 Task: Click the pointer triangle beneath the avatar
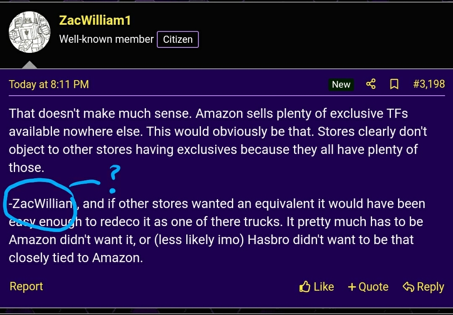pyautogui.click(x=29, y=65)
